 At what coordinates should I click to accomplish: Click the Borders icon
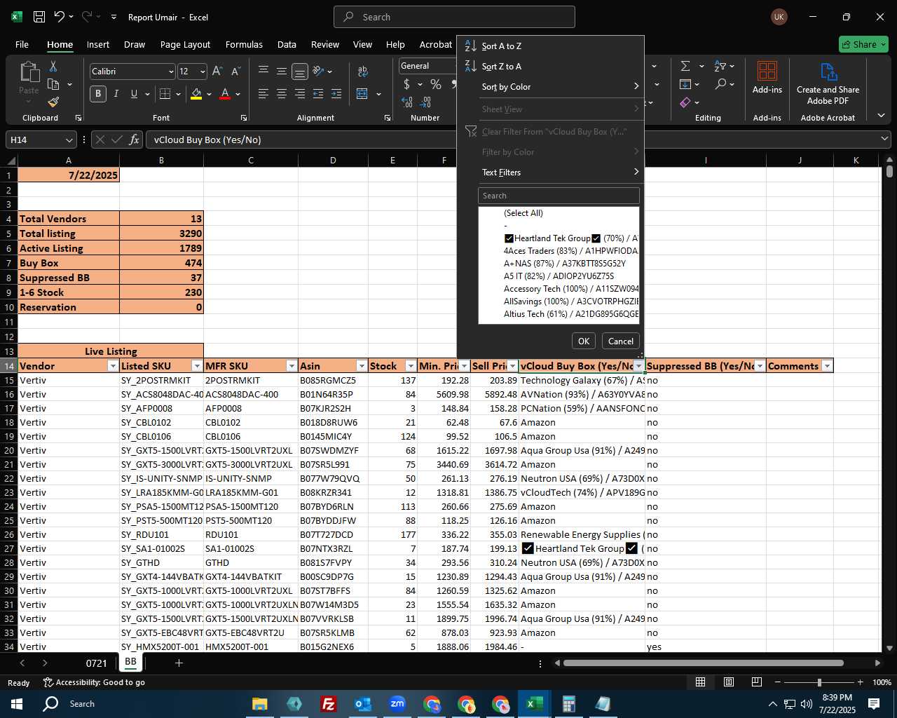(x=165, y=94)
